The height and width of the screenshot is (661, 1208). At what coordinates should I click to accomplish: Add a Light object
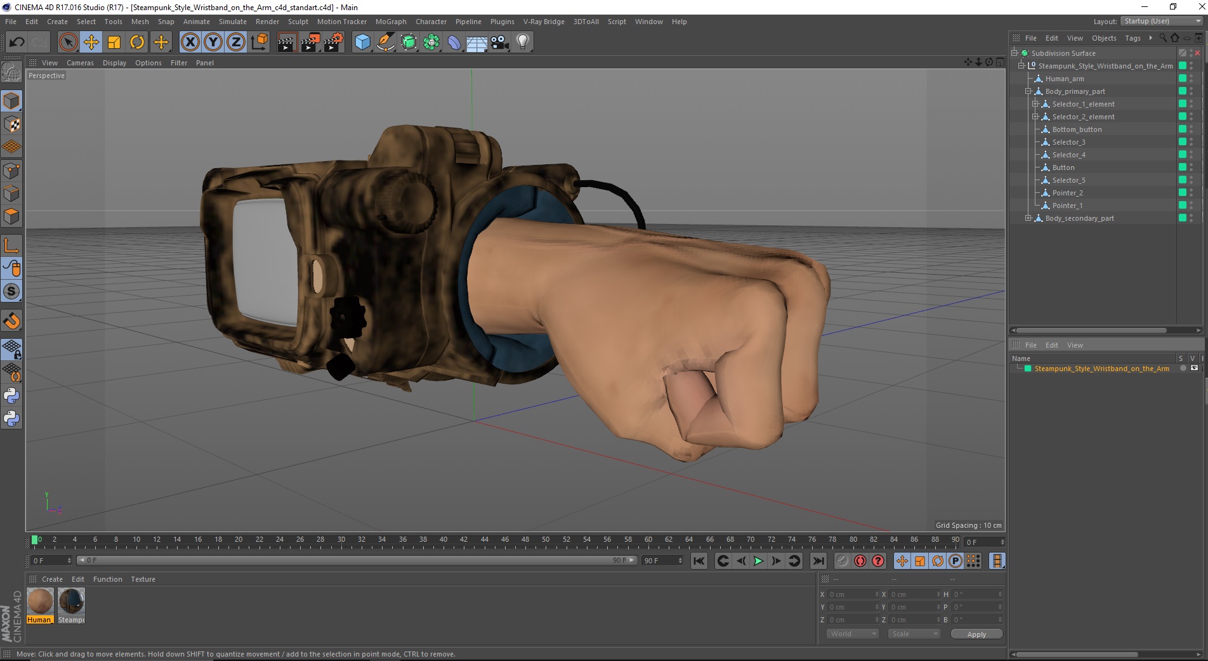(523, 43)
